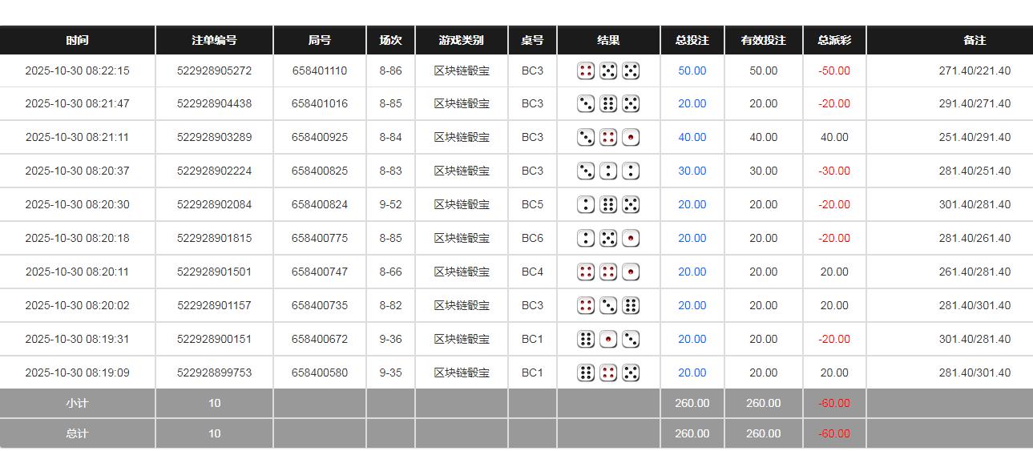The image size is (1033, 451).
Task: Click the dice result for session 9-36
Action: [608, 339]
